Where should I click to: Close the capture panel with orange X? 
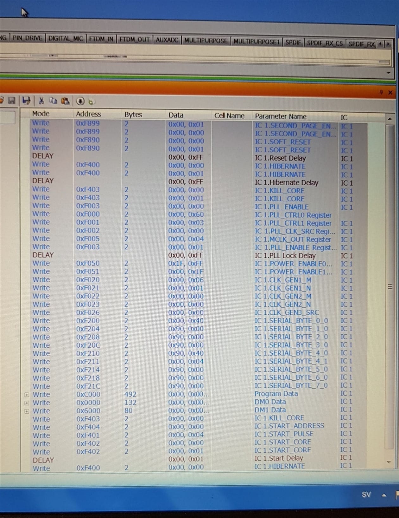pos(390,93)
